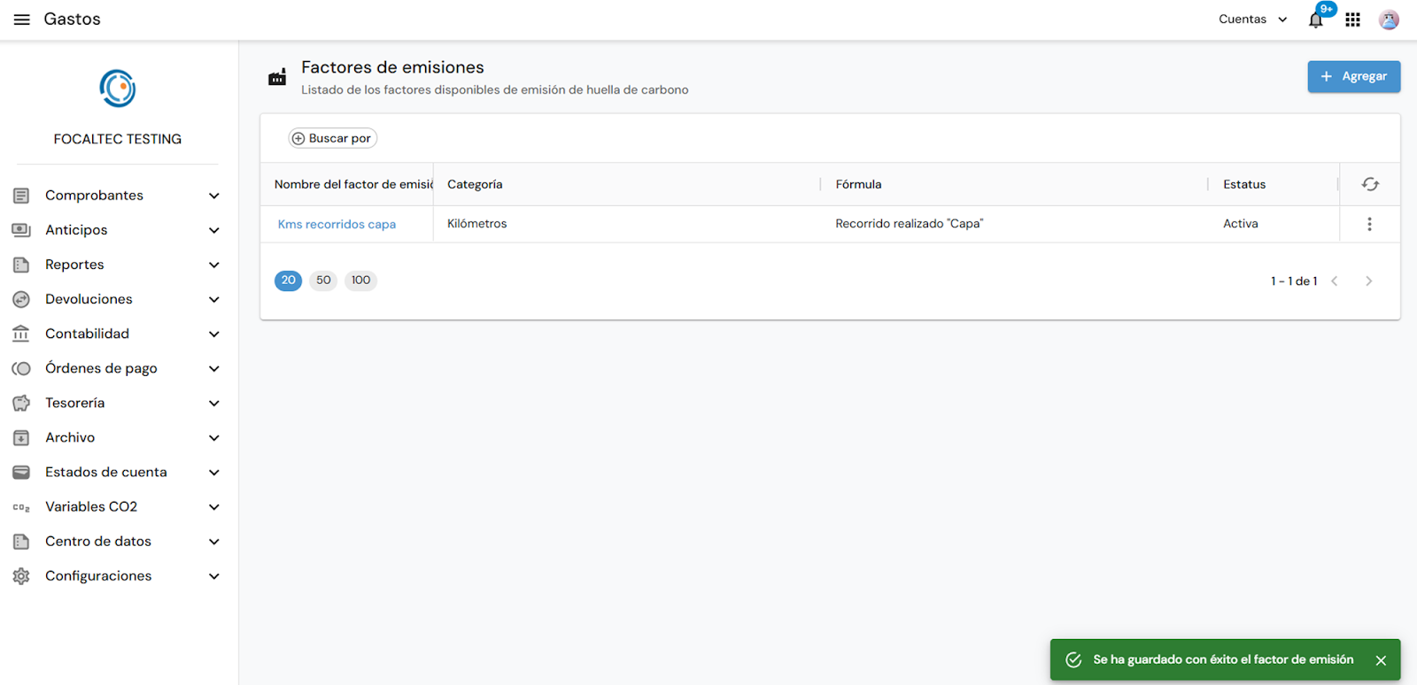The image size is (1417, 685).
Task: Click the Anticipos money icon
Action: 21,230
